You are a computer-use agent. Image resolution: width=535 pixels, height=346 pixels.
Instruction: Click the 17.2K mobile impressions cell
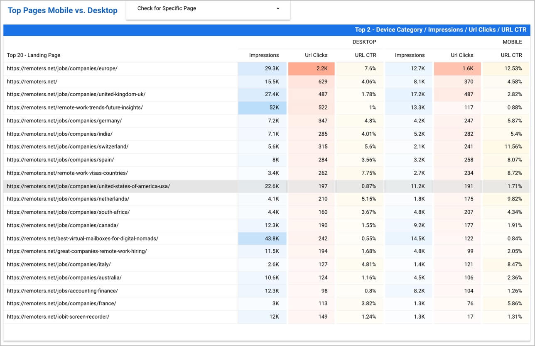click(x=409, y=94)
